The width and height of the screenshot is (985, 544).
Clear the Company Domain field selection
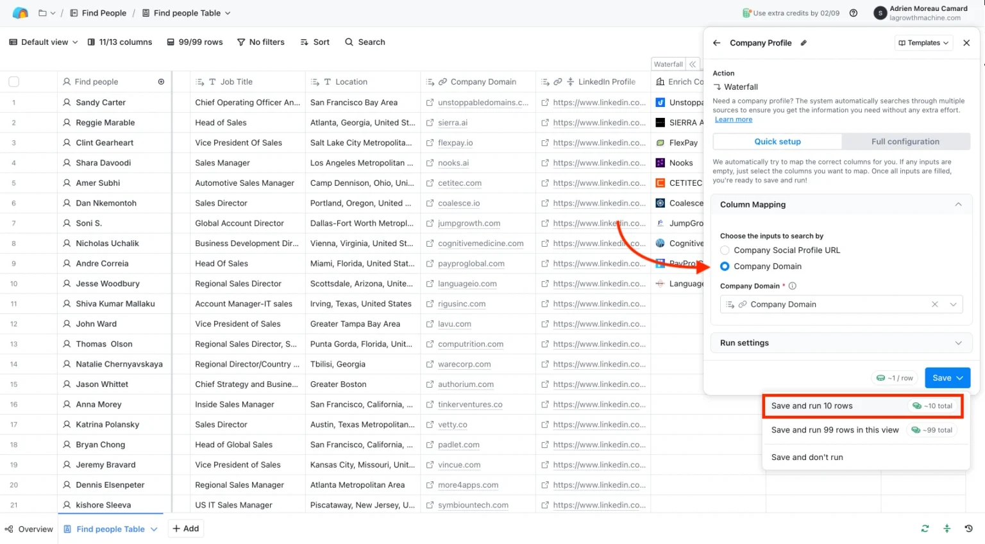coord(934,304)
